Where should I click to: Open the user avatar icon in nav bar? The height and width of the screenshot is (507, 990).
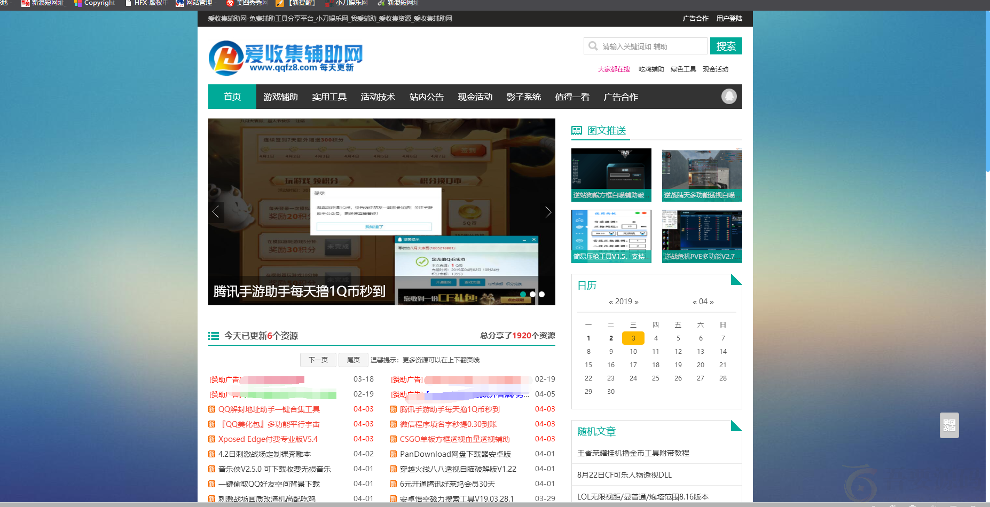729,96
